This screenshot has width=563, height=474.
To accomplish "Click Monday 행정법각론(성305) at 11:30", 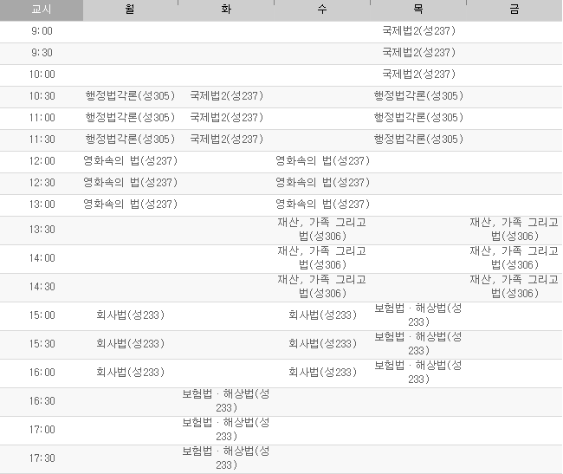I will [x=130, y=139].
